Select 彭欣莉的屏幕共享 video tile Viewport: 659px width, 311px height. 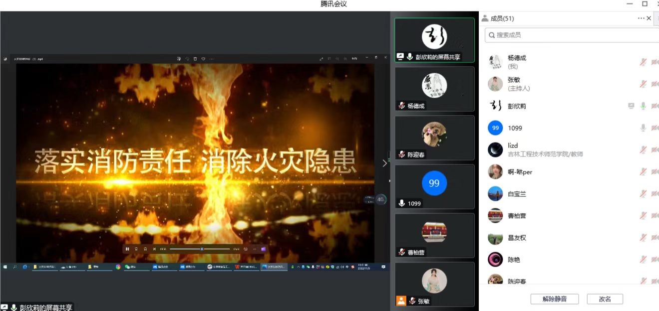434,40
